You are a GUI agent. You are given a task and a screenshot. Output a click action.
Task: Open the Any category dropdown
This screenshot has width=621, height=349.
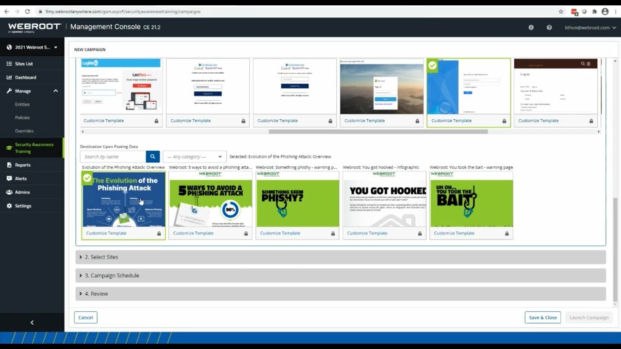tap(194, 157)
